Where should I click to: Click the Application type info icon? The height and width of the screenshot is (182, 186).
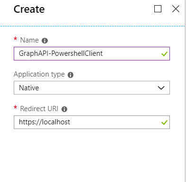click(71, 75)
